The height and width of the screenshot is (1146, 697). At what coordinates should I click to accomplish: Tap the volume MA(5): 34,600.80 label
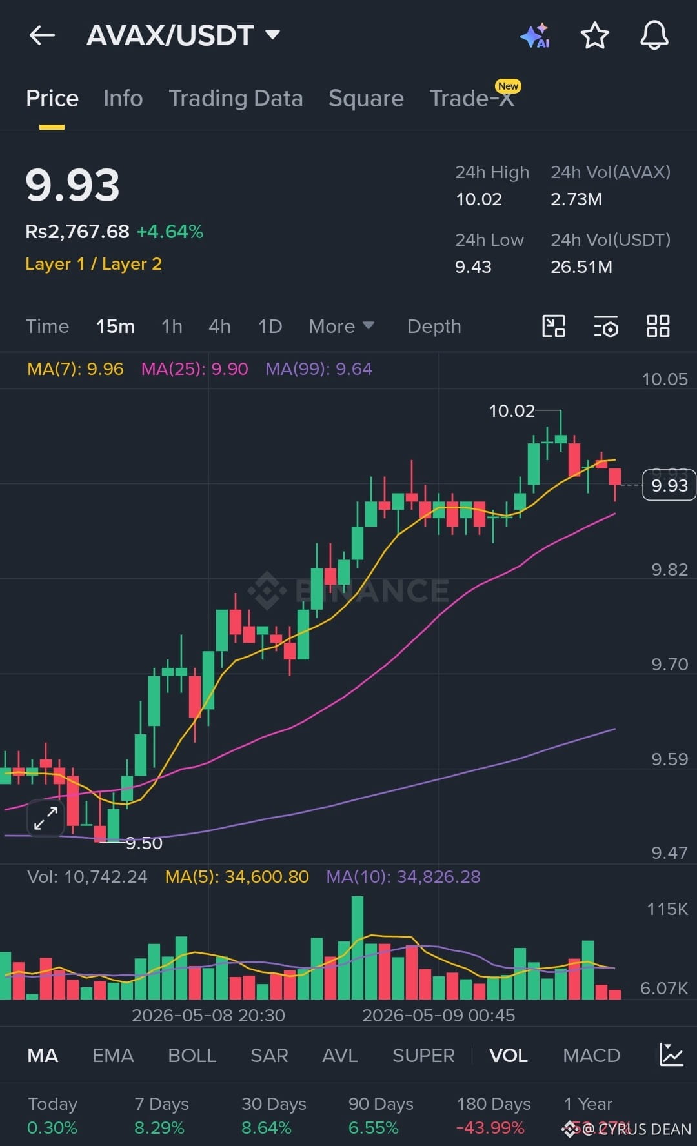(x=237, y=877)
